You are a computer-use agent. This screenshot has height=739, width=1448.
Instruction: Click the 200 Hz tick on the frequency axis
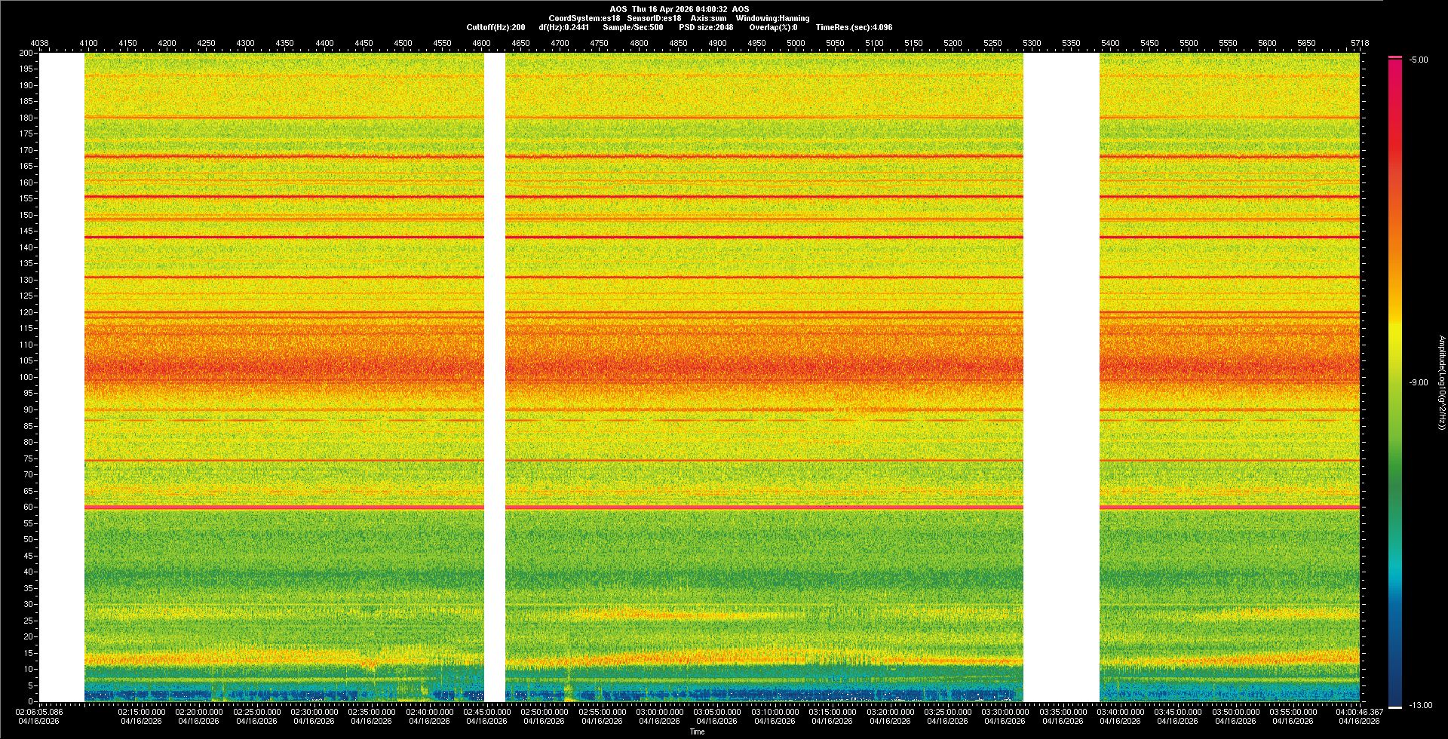click(x=26, y=54)
